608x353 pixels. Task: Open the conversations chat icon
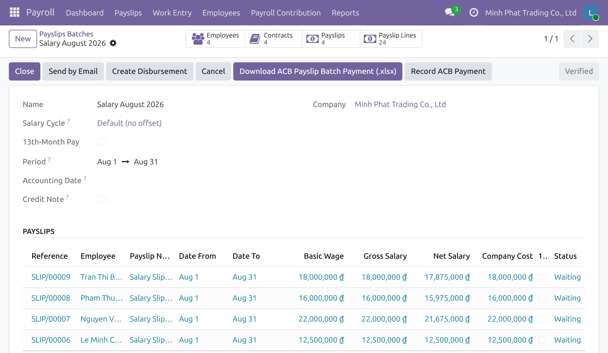point(450,12)
